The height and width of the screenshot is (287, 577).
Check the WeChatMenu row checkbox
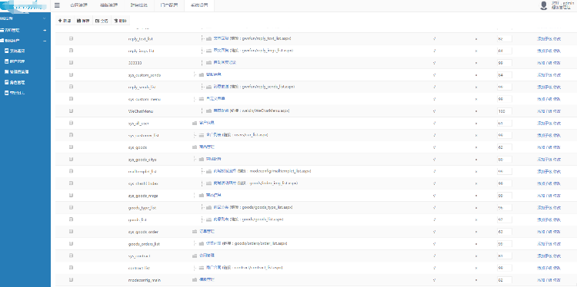point(71,111)
